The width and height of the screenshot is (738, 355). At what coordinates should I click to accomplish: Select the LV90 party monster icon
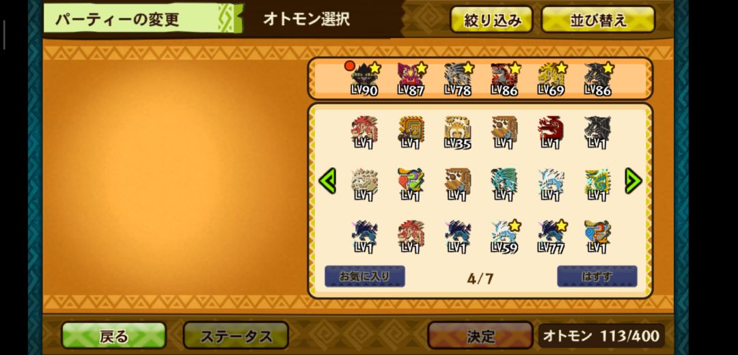[x=364, y=79]
